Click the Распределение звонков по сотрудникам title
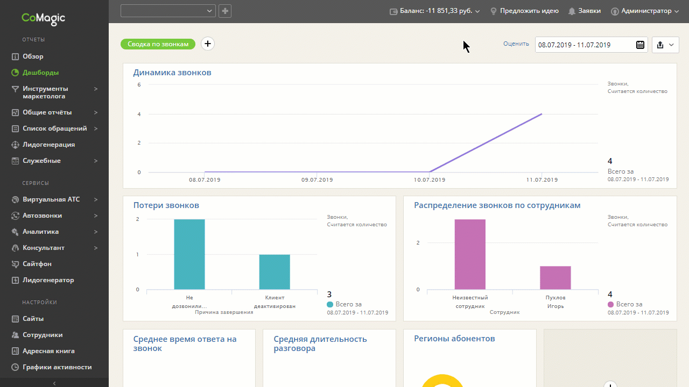 pos(497,205)
